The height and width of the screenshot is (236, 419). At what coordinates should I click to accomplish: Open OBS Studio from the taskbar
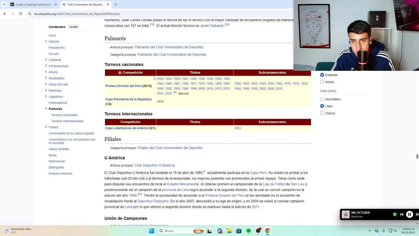pos(258,231)
